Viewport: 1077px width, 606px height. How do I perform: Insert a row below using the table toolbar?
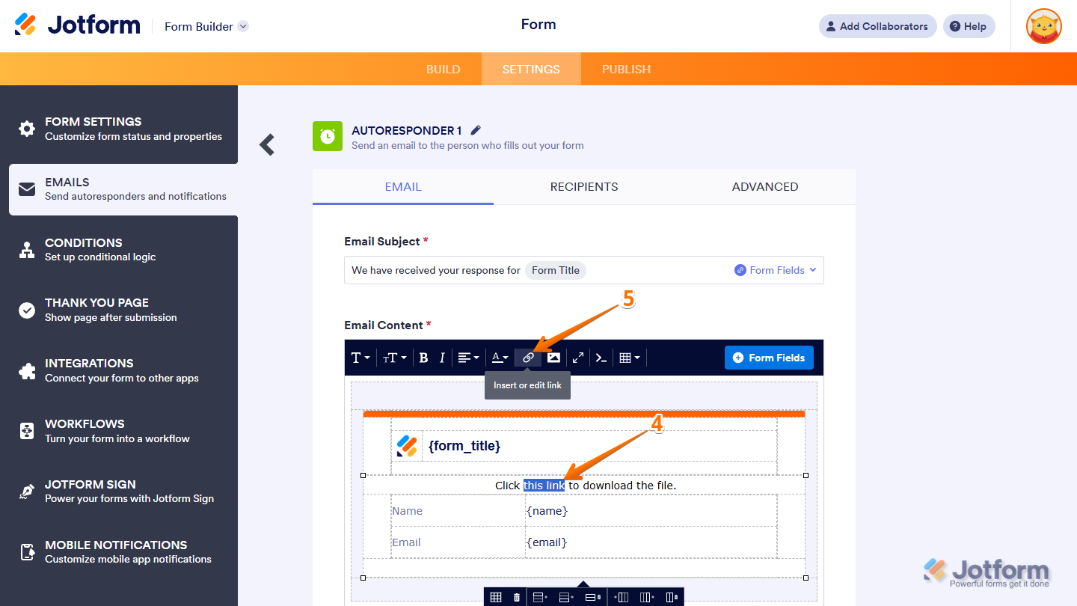point(565,596)
